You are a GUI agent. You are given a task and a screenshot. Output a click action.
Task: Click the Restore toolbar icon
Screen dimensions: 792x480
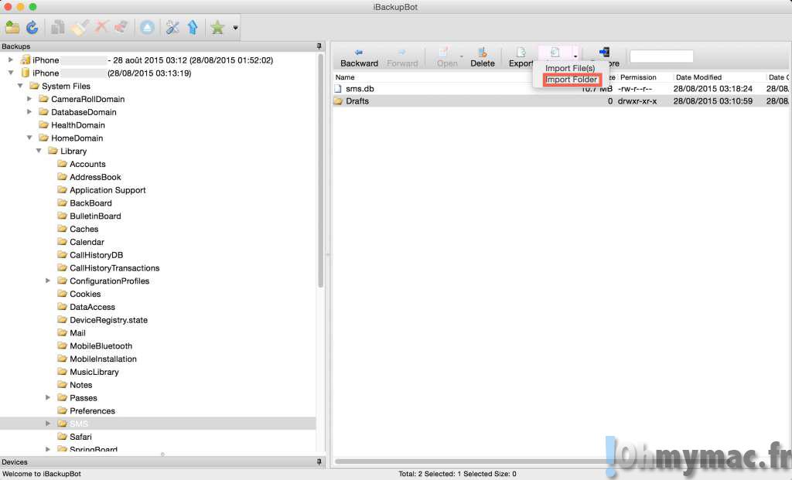[604, 53]
